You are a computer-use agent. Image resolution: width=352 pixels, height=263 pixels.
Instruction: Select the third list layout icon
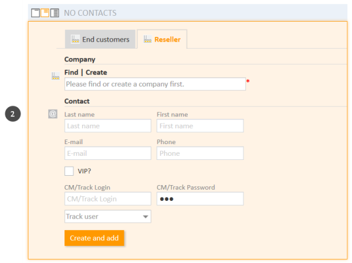tap(55, 13)
